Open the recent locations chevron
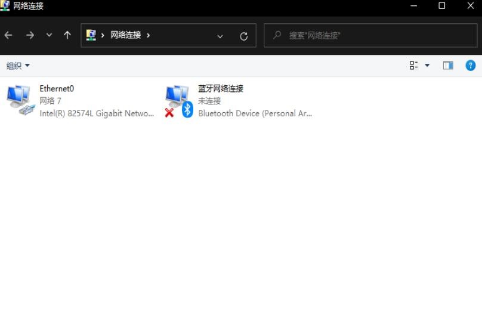 click(49, 35)
